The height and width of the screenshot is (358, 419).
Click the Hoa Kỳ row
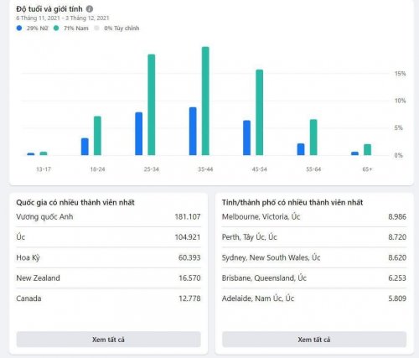point(108,257)
